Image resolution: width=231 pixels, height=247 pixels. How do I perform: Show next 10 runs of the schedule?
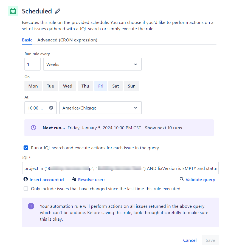163,127
